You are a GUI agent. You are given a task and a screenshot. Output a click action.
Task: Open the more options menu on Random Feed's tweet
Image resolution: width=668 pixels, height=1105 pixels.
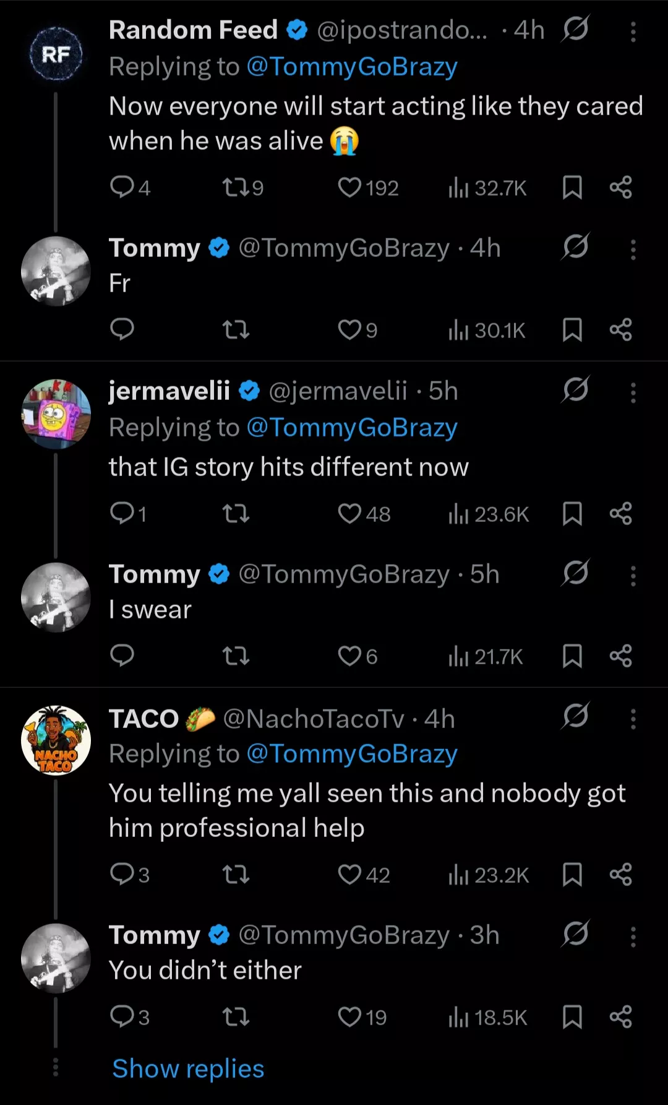(633, 32)
